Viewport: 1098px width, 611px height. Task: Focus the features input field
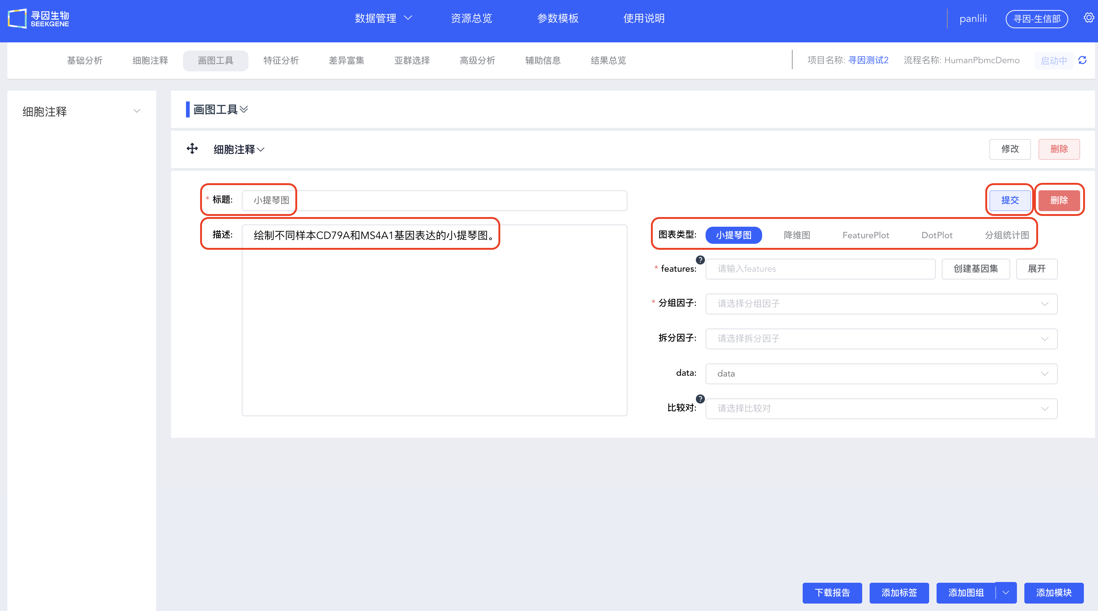point(821,269)
